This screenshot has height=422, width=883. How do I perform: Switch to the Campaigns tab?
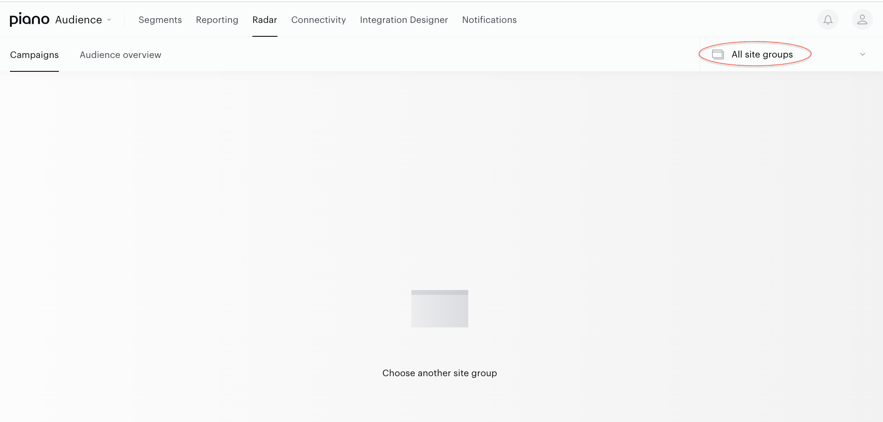[x=34, y=55]
